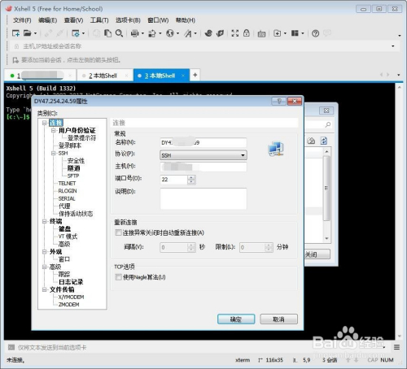Collapse the 终端 tree node
The height and width of the screenshot is (369, 407).
coord(44,221)
